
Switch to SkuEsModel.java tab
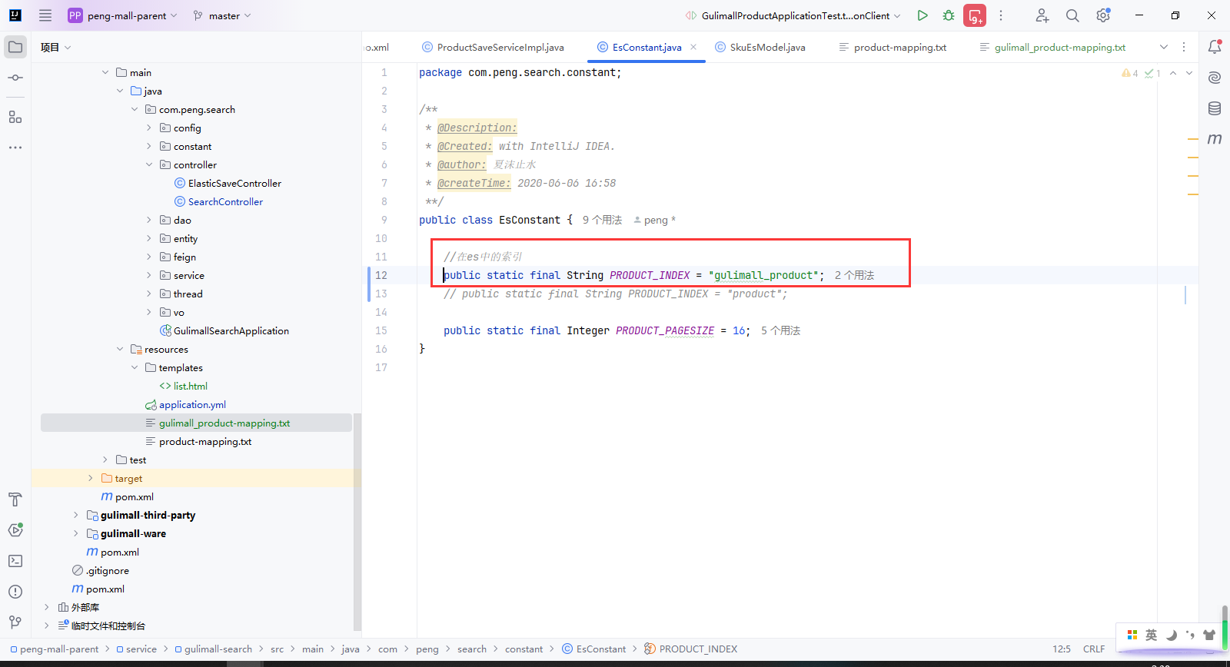[x=760, y=47]
